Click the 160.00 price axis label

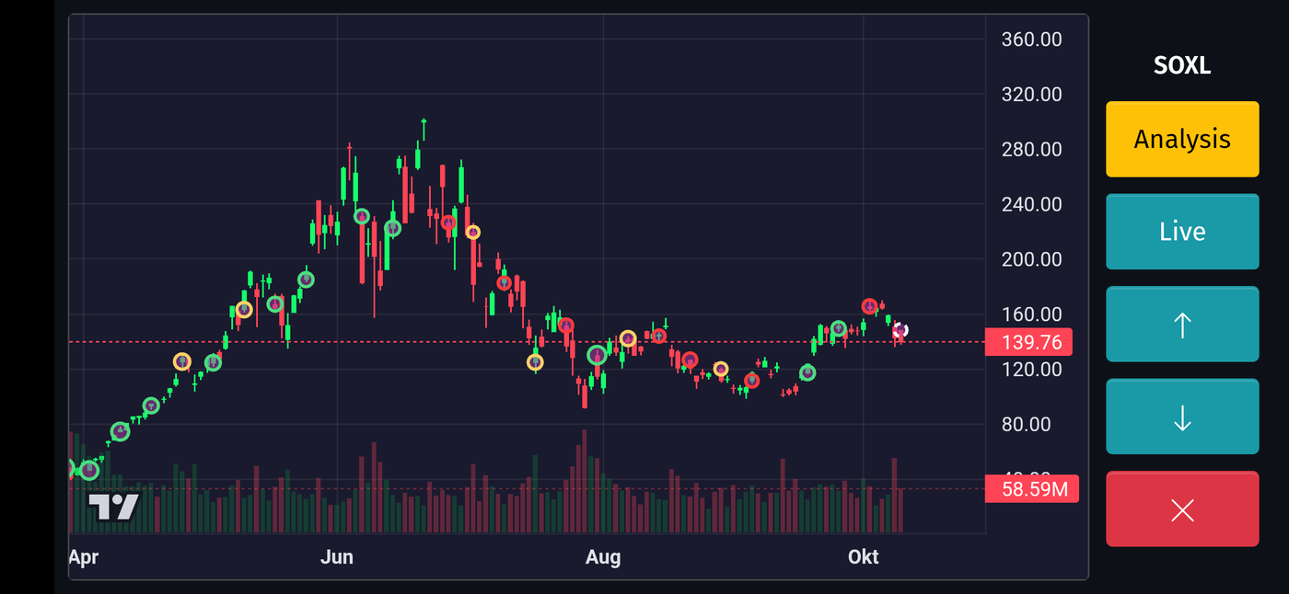coord(1032,314)
